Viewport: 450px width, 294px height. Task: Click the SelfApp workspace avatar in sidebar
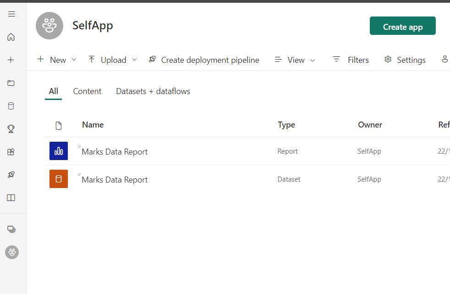(x=12, y=252)
